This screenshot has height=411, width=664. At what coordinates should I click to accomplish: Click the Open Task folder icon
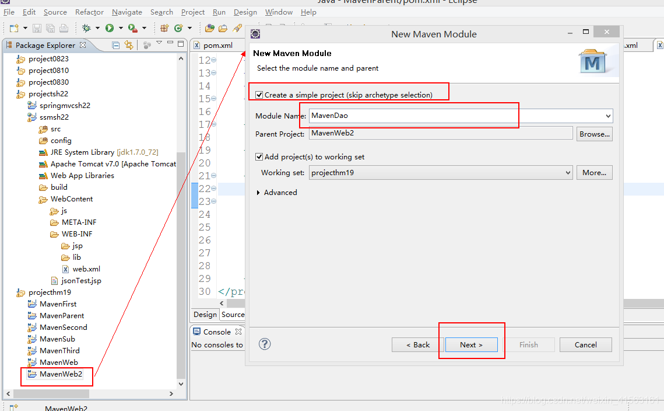[x=223, y=28]
